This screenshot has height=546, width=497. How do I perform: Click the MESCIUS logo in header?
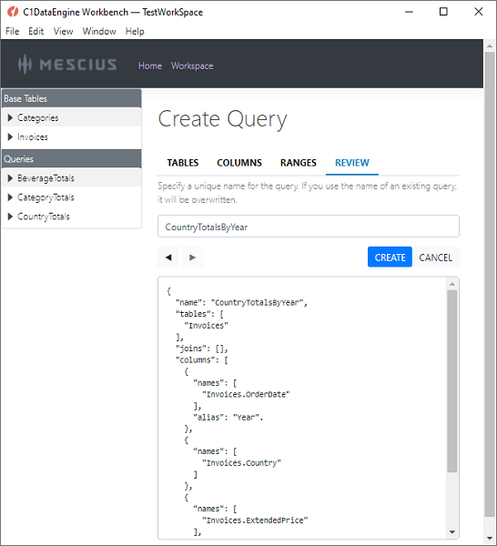pyautogui.click(x=67, y=65)
